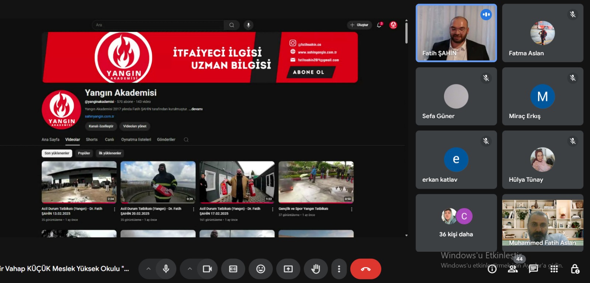Viewport: 590px width, 283px height.
Task: Click the Kanalı özelleştir button
Action: coord(101,126)
